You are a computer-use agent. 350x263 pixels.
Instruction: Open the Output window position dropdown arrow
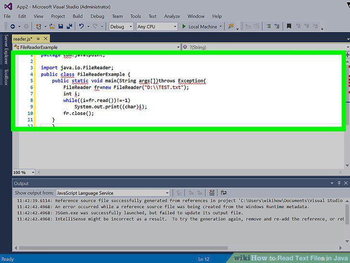pos(332,183)
